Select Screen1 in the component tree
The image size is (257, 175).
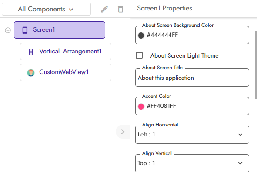60,30
